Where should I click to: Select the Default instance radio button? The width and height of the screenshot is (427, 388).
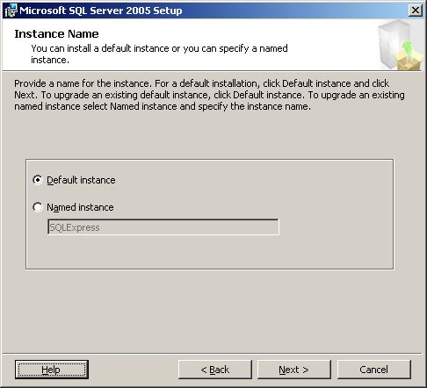click(x=38, y=180)
